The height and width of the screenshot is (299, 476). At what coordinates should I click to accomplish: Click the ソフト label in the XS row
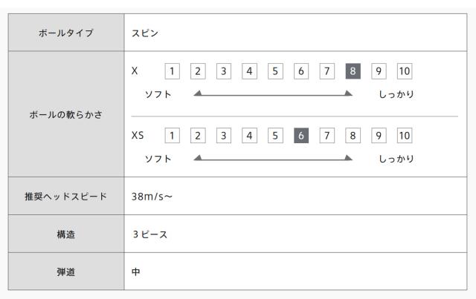tap(159, 158)
